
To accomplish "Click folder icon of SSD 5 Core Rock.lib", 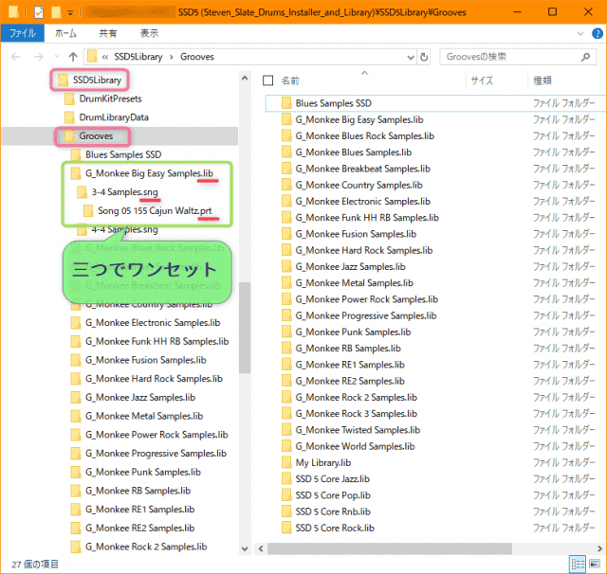I will pos(286,528).
